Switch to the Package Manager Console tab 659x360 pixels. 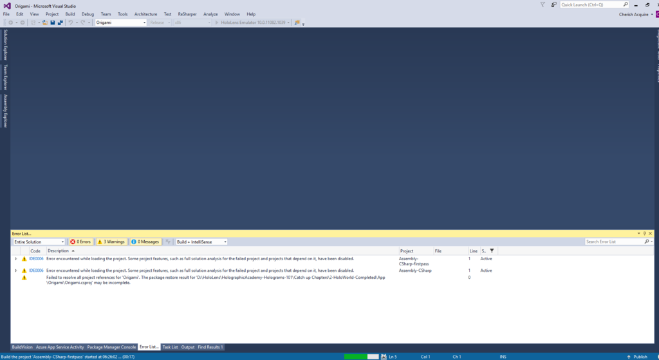[x=111, y=347]
